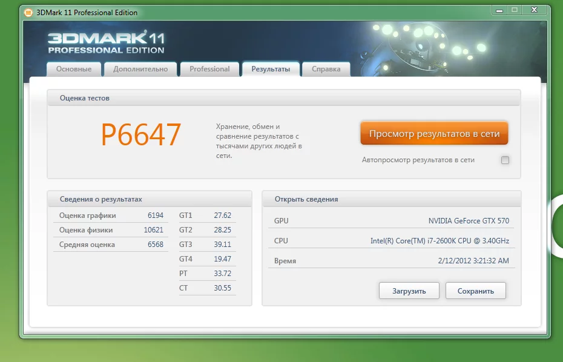The width and height of the screenshot is (563, 362).
Task: Maximize the 3DMark 11 window
Action: (x=515, y=10)
